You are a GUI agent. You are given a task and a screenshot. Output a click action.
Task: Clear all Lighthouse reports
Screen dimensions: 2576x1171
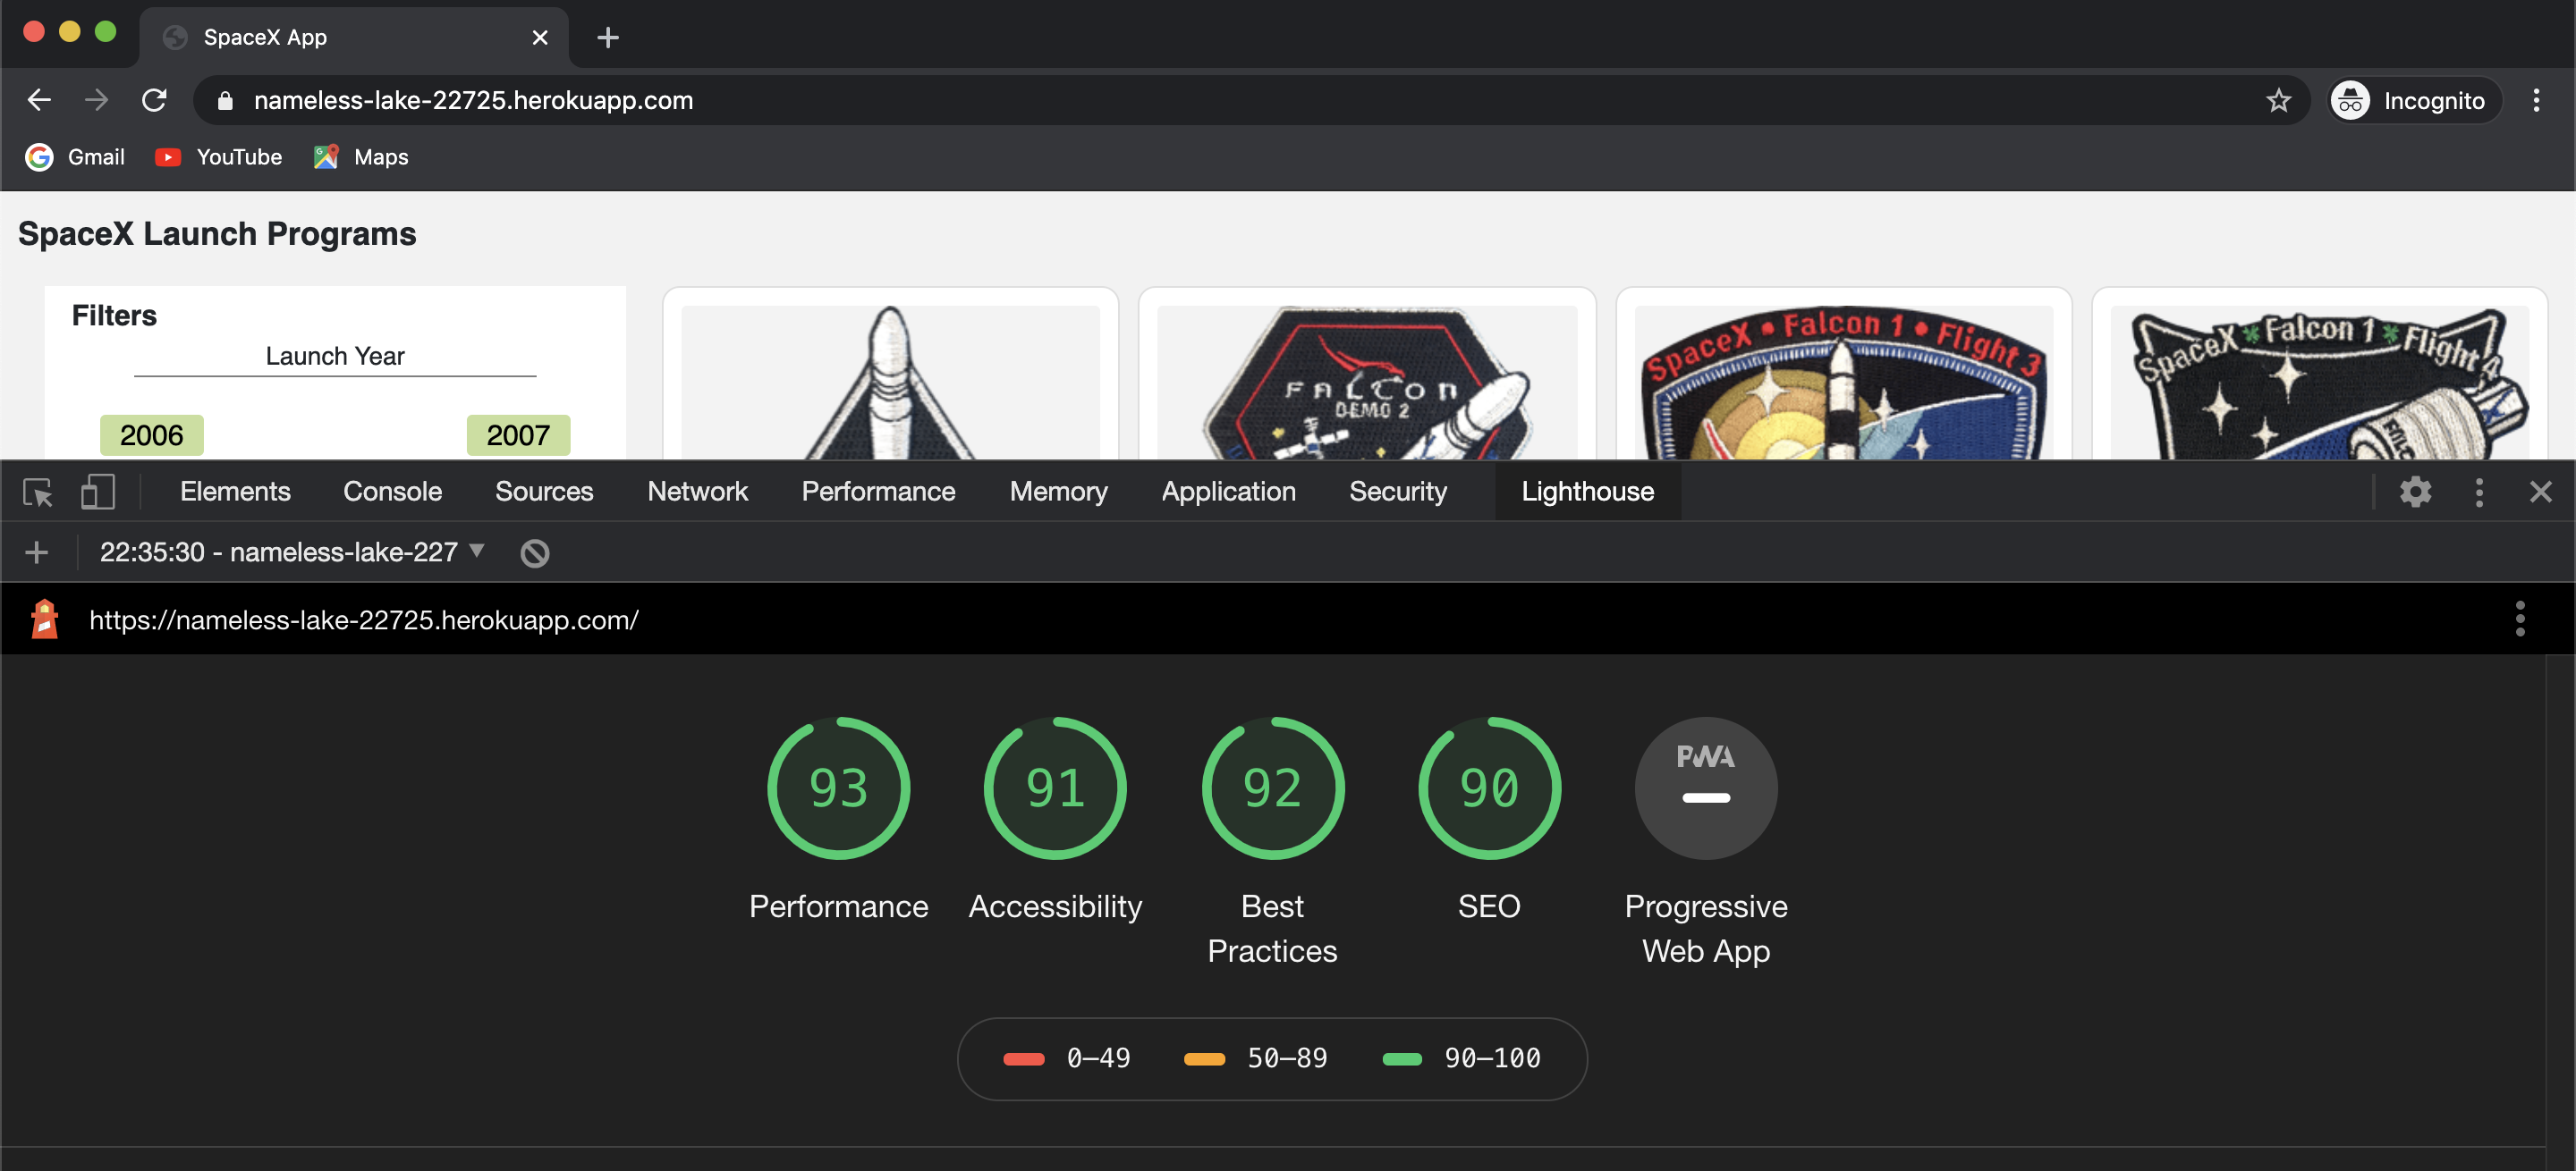(535, 552)
